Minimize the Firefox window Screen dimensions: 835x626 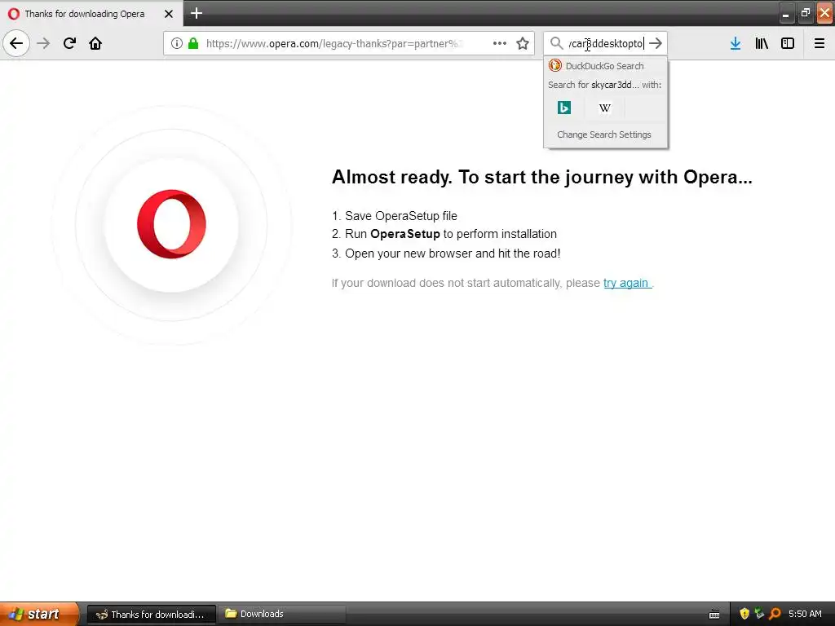(x=785, y=14)
